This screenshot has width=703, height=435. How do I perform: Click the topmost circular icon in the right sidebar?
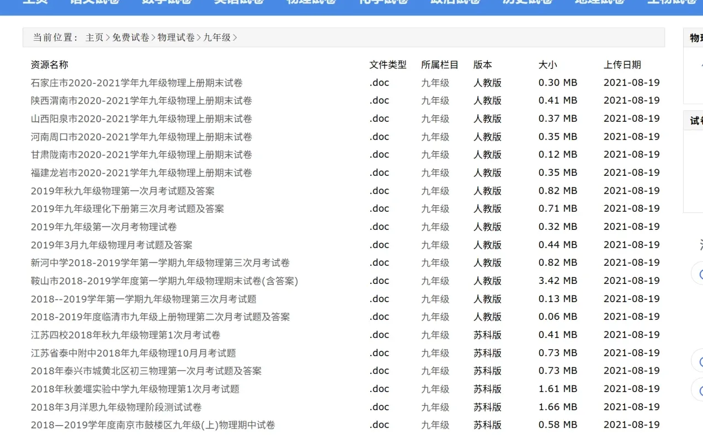tap(700, 273)
